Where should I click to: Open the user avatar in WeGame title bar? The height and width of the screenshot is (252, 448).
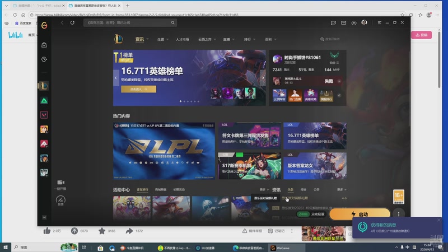point(365,22)
